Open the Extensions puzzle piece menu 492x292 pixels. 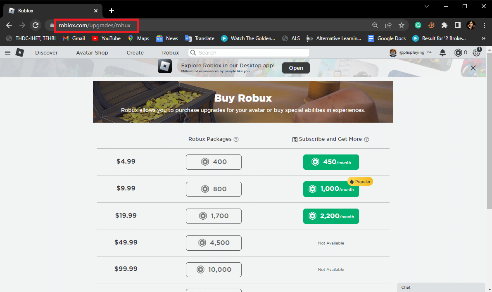[444, 26]
